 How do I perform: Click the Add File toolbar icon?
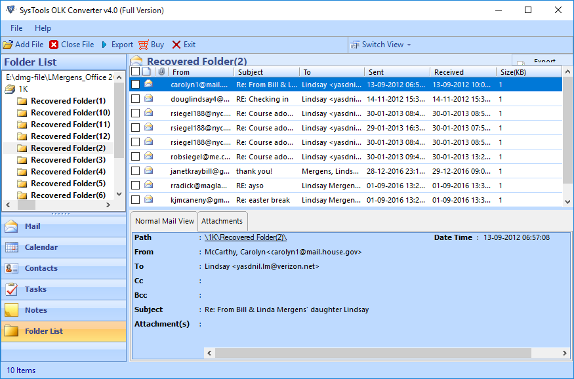(x=8, y=45)
